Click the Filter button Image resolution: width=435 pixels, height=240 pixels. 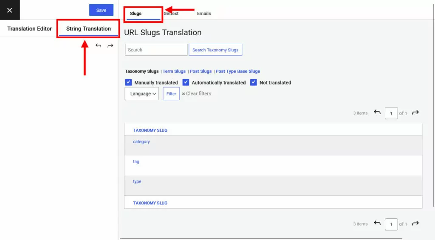pos(171,94)
